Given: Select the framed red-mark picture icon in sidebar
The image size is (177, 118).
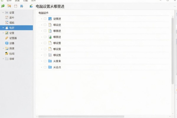Looking at the screenshot, I should (7, 23).
